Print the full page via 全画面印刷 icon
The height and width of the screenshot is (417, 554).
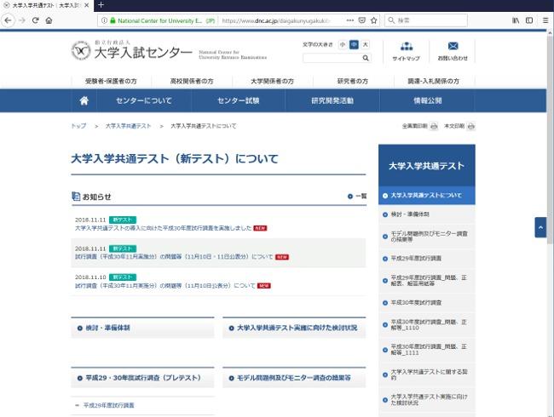[434, 126]
